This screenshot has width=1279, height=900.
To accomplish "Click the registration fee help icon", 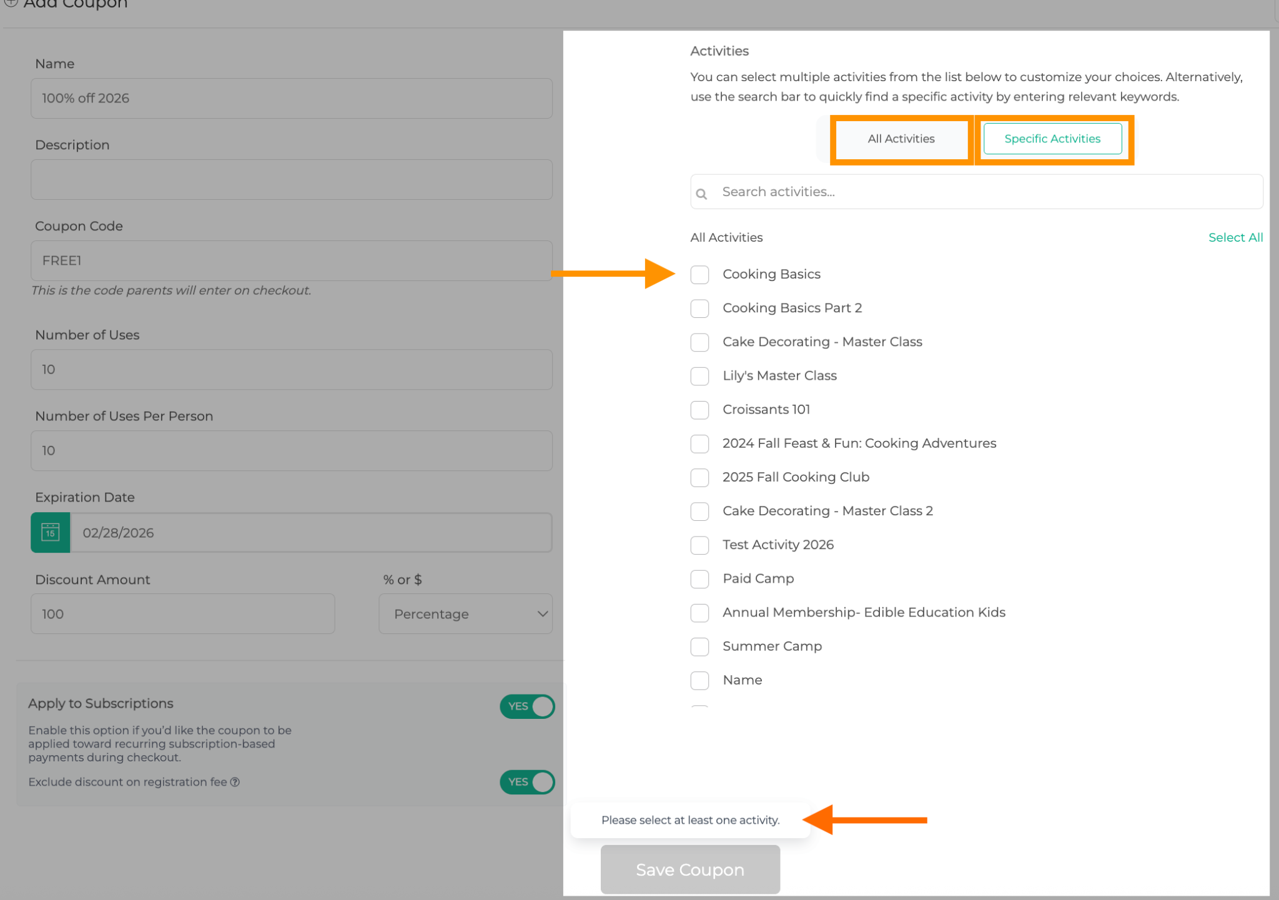I will point(235,782).
